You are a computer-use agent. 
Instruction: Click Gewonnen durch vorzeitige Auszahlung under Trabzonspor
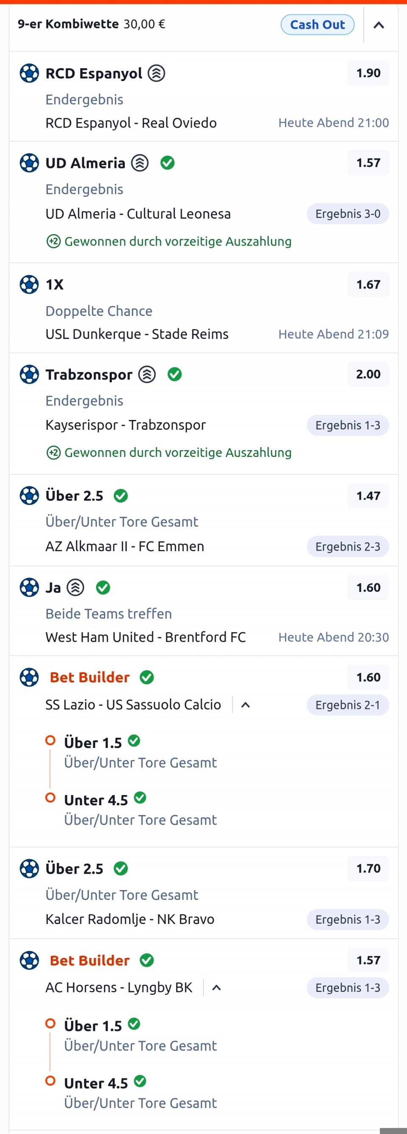(x=178, y=453)
